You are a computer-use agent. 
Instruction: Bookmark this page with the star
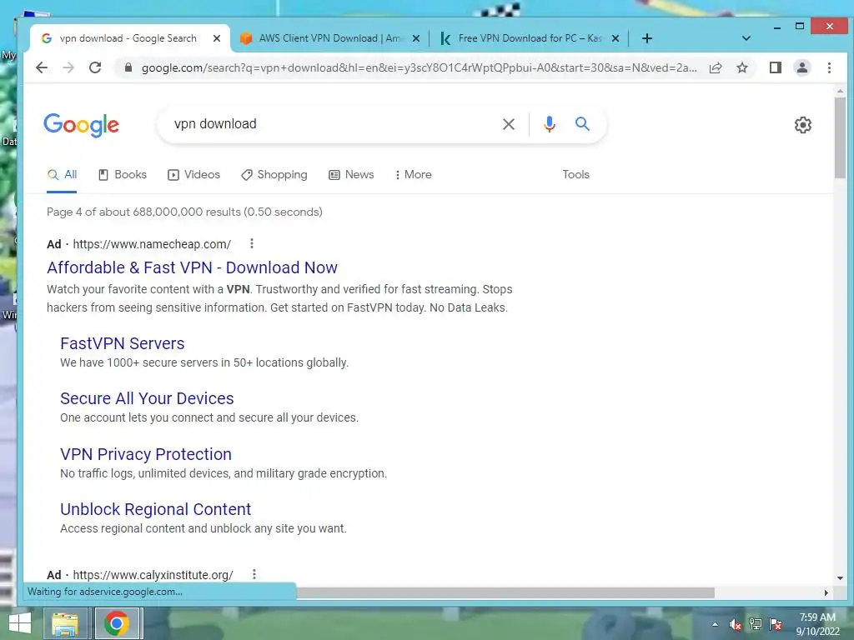coord(741,67)
